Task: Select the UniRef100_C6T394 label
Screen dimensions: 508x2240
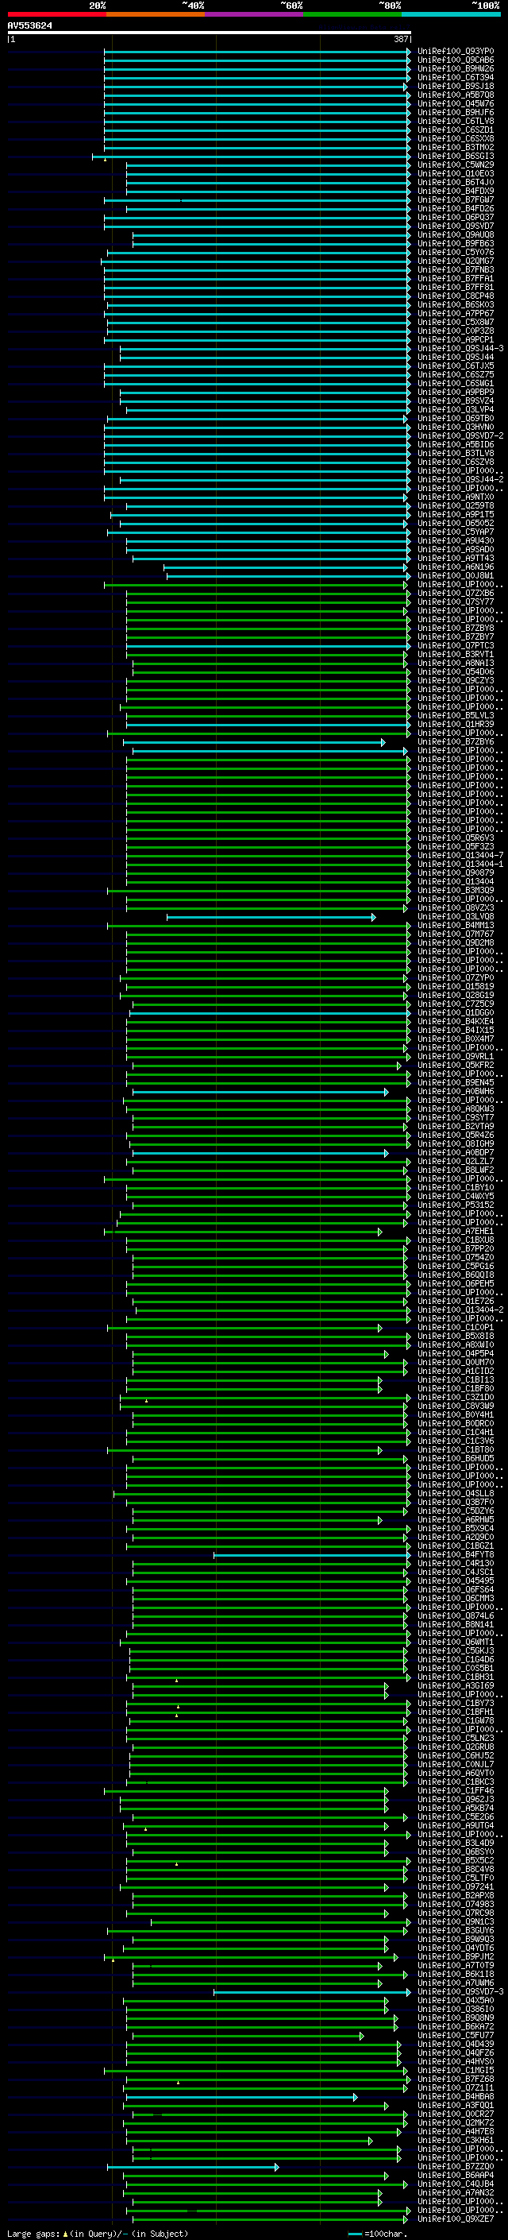Action: [x=455, y=77]
